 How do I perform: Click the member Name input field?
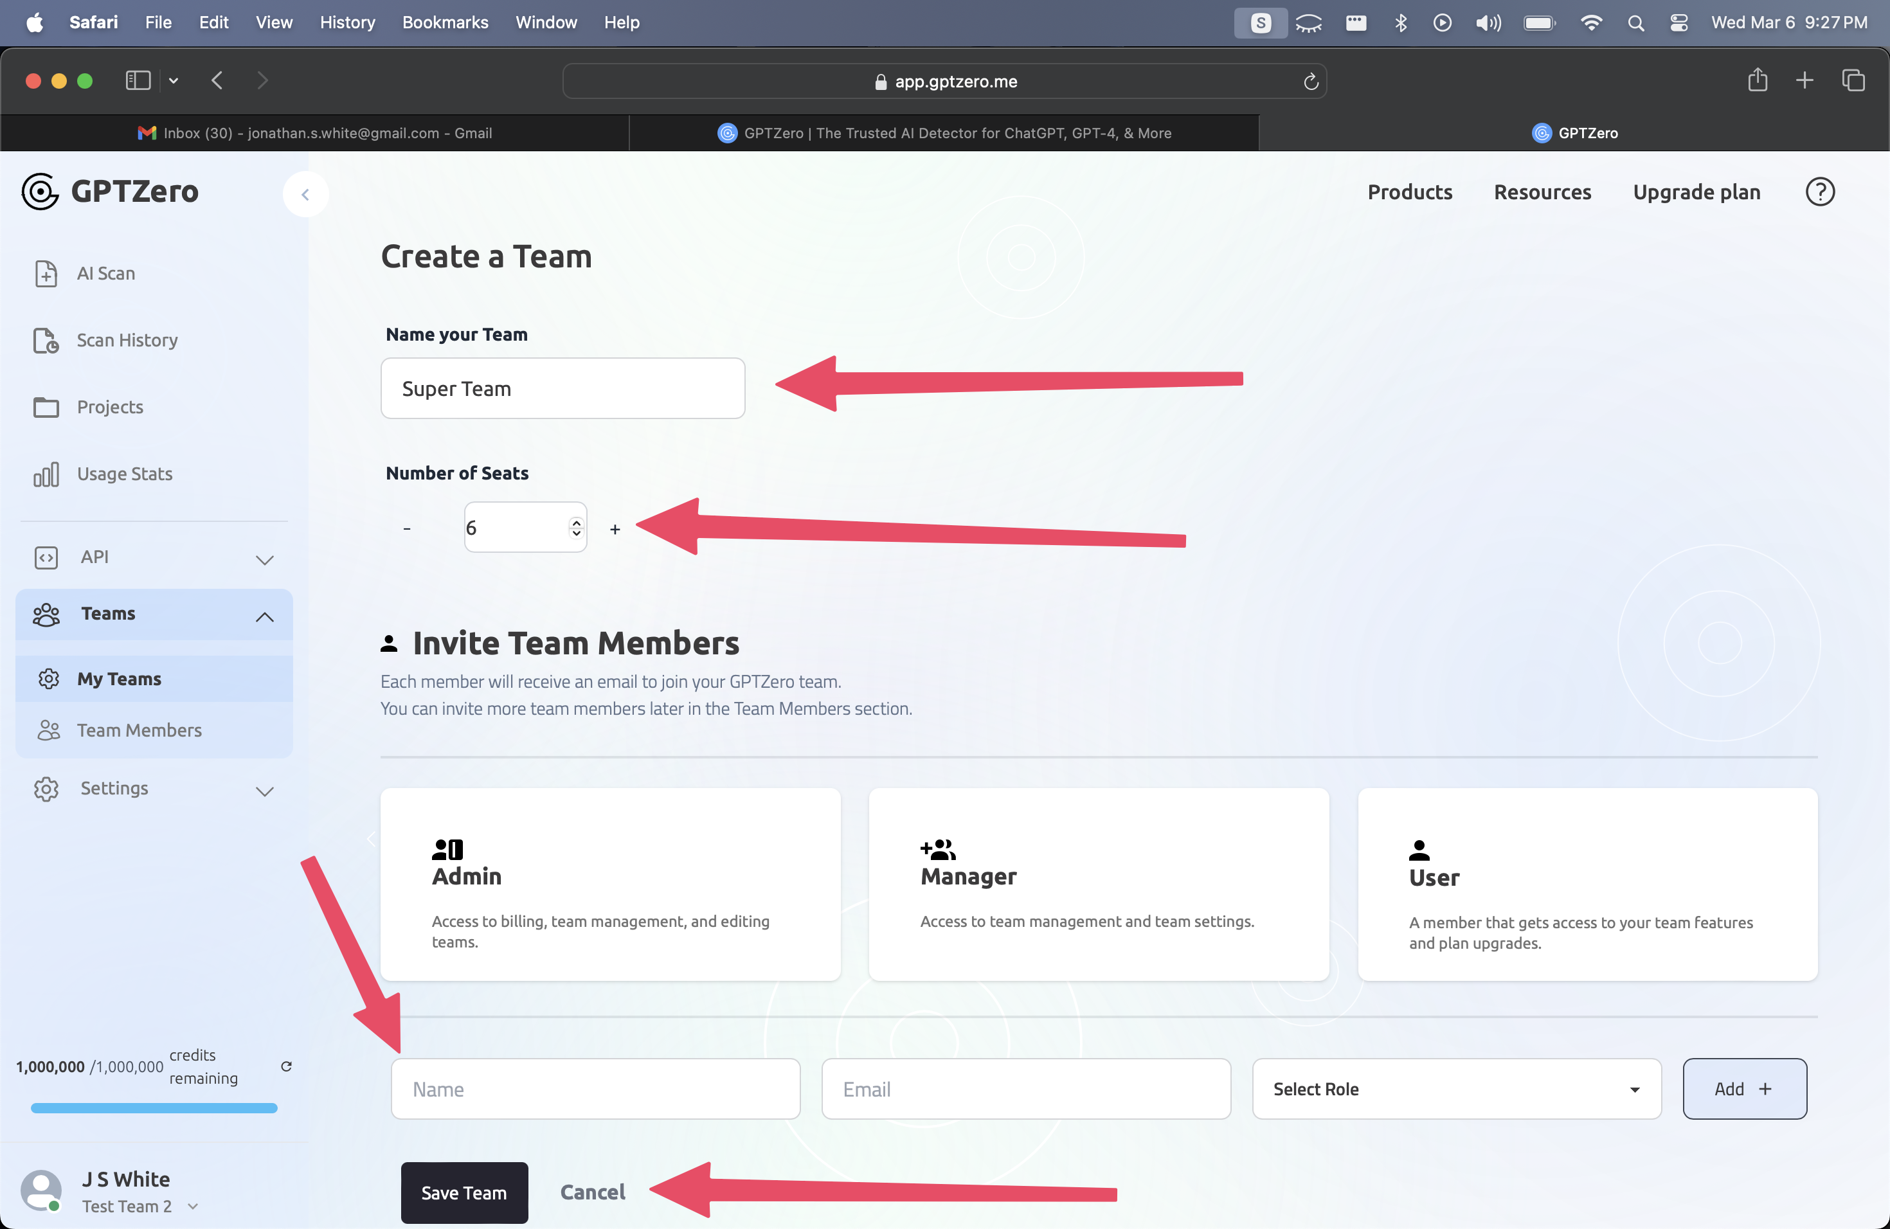click(x=595, y=1090)
